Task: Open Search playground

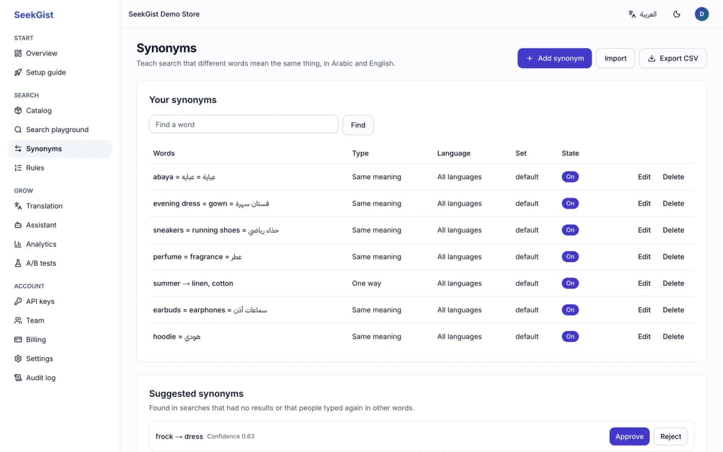Action: 60,130
